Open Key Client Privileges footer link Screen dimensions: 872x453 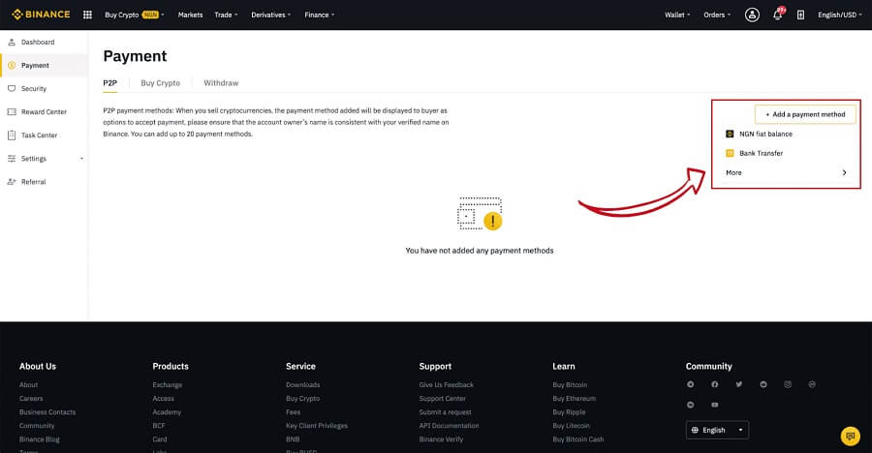[317, 426]
